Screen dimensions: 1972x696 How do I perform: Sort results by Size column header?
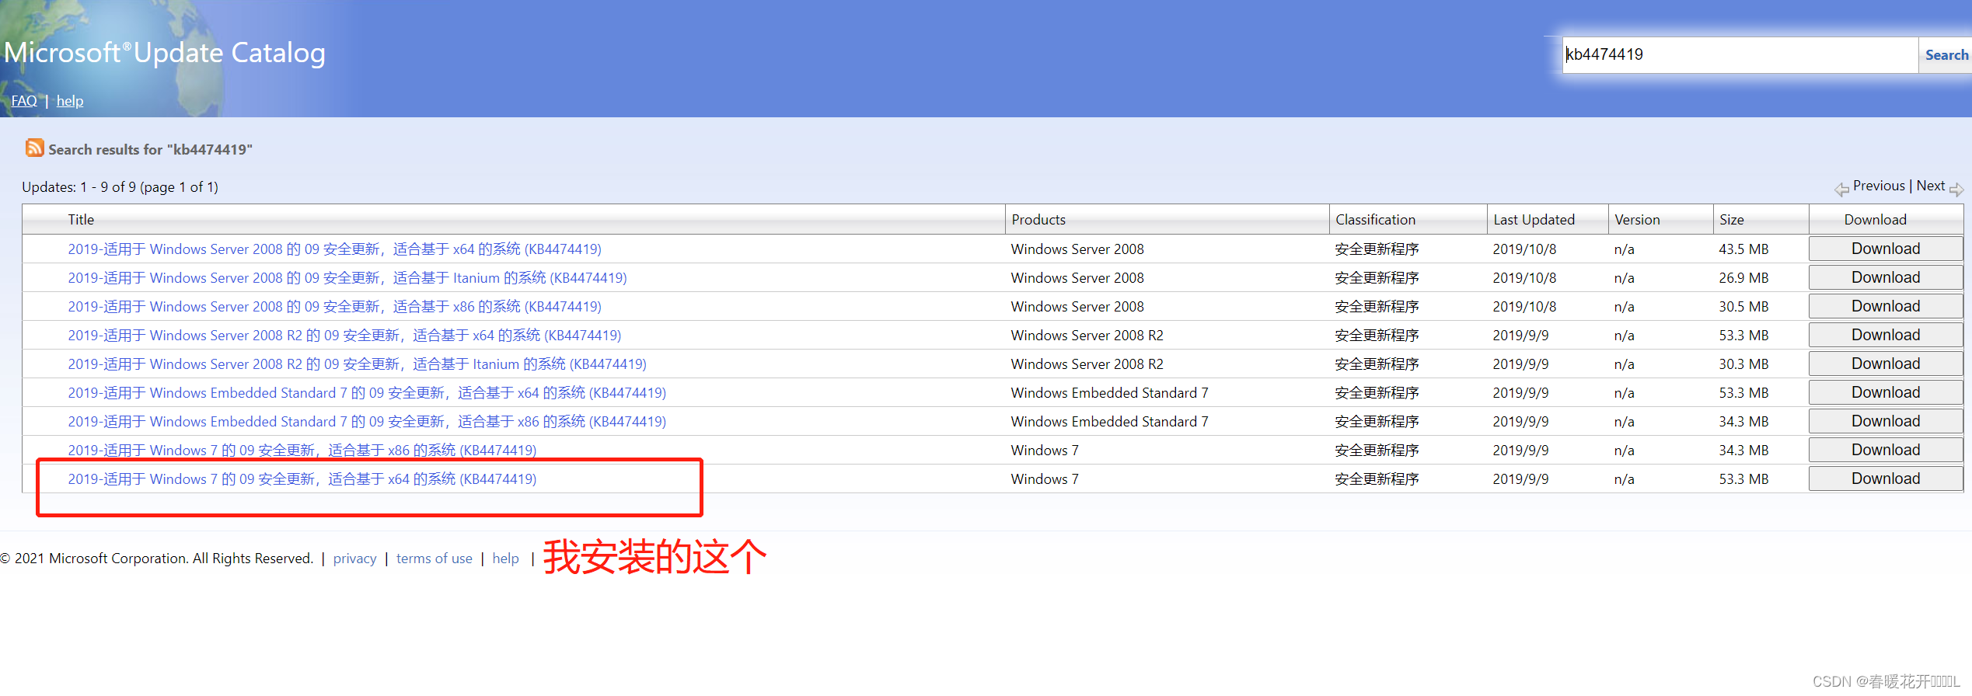tap(1731, 220)
